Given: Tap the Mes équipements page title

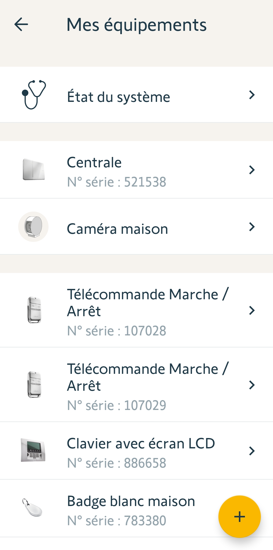Looking at the screenshot, I should [x=136, y=25].
